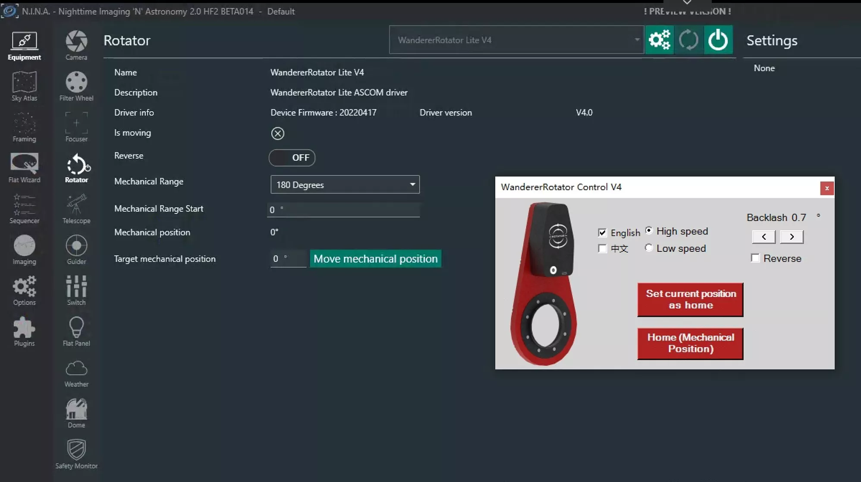Click the rotator driver setup gears icon
This screenshot has height=482, width=861.
(659, 40)
